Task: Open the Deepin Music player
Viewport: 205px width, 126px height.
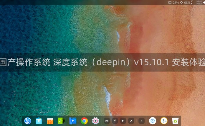Action: (x=61, y=121)
